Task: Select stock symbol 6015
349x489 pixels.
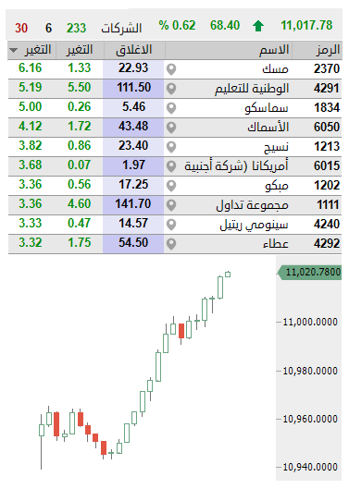Action: [x=327, y=165]
